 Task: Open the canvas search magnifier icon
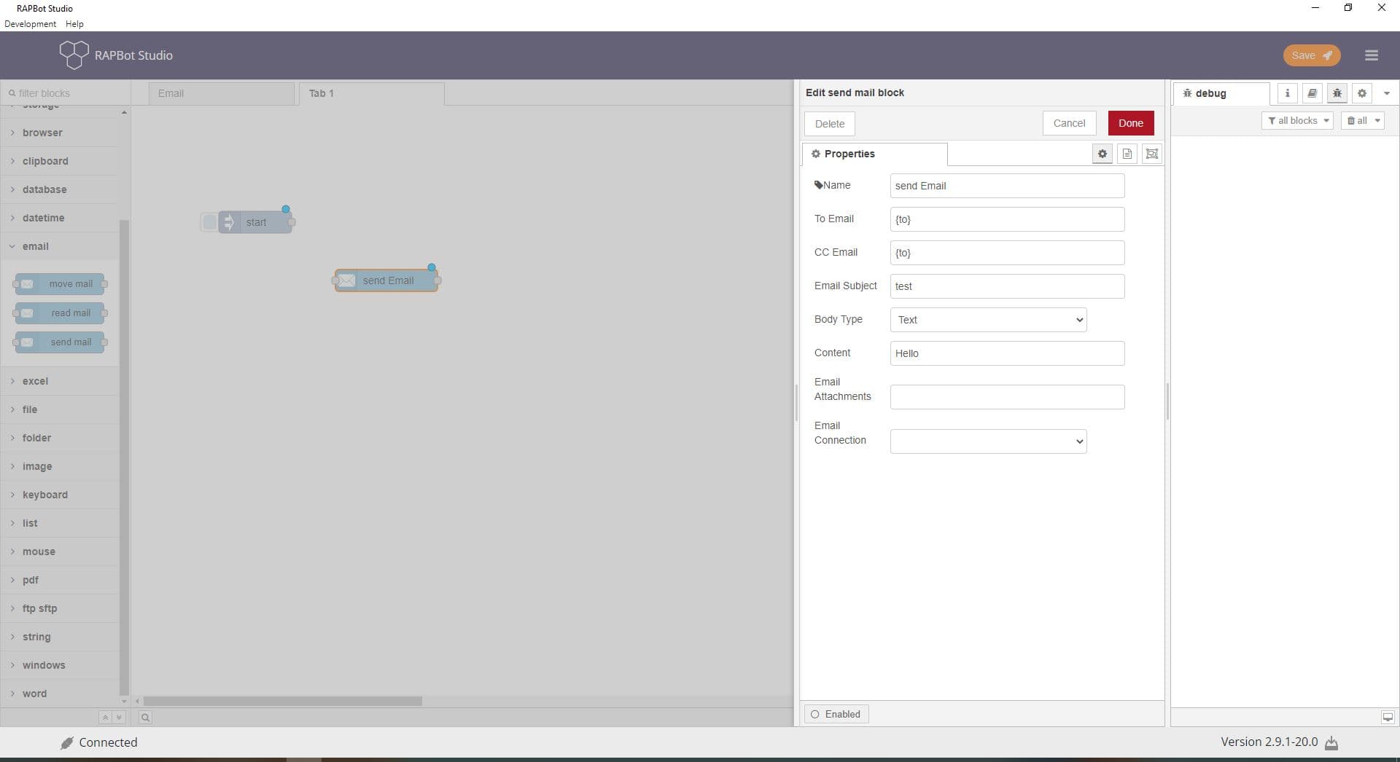[x=145, y=718]
